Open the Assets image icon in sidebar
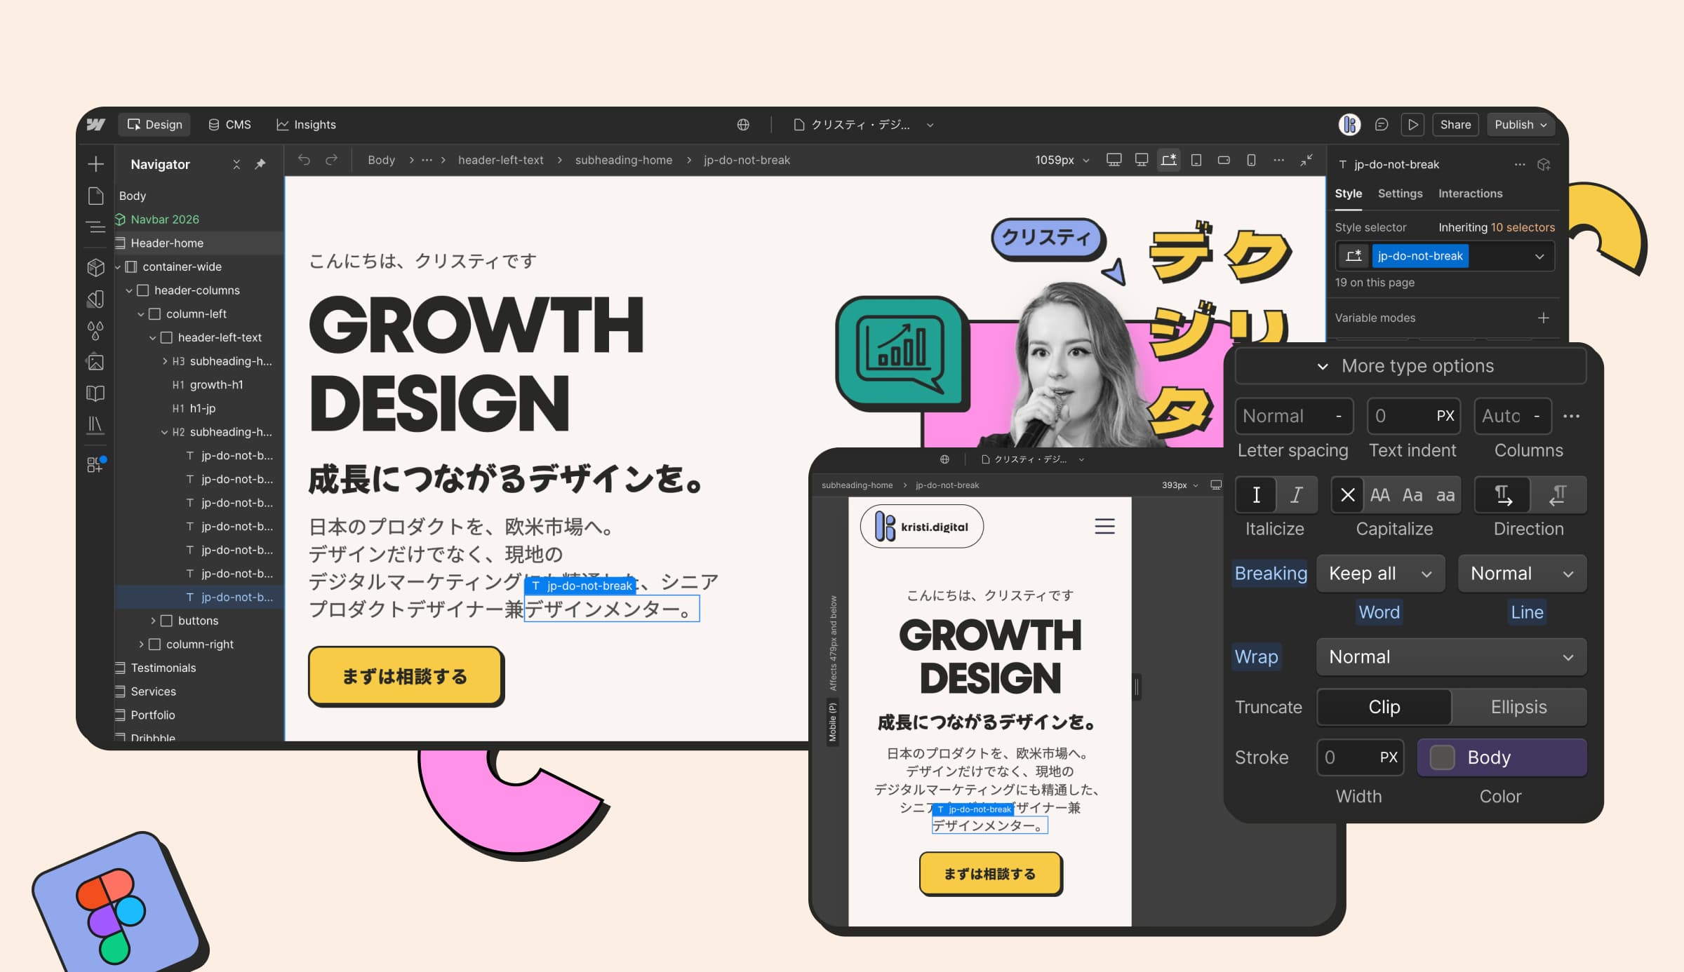 point(95,363)
